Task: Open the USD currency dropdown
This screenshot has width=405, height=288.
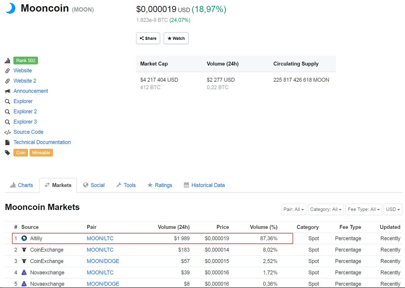Action: [393, 209]
